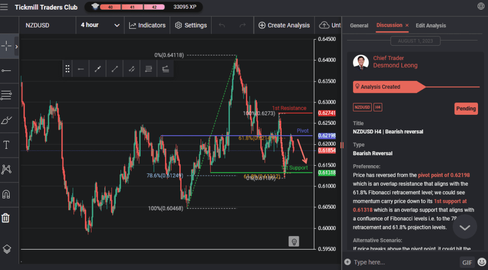Click the NZDUSD tag badge
Image resolution: width=488 pixels, height=270 pixels.
pos(362,107)
